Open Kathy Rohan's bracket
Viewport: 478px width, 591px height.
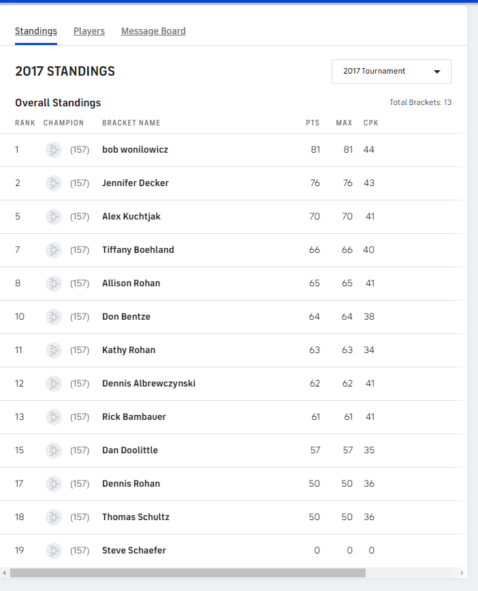point(129,350)
